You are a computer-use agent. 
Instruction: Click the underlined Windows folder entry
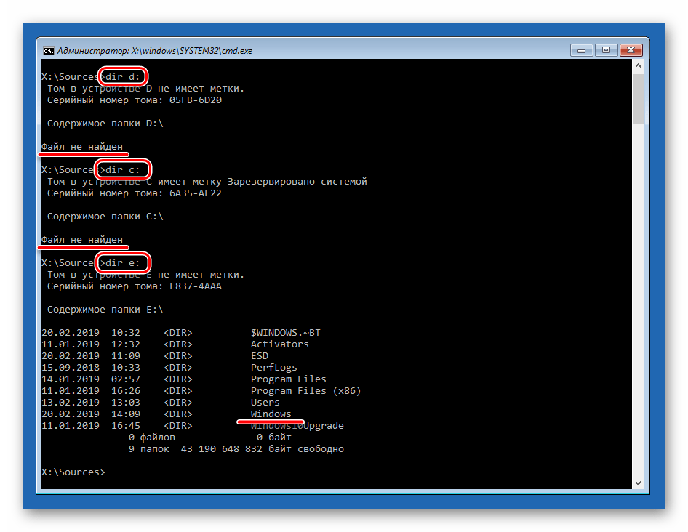tap(271, 414)
